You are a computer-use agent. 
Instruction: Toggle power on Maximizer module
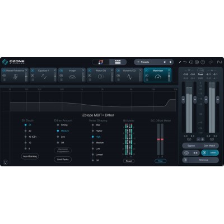(147, 71)
